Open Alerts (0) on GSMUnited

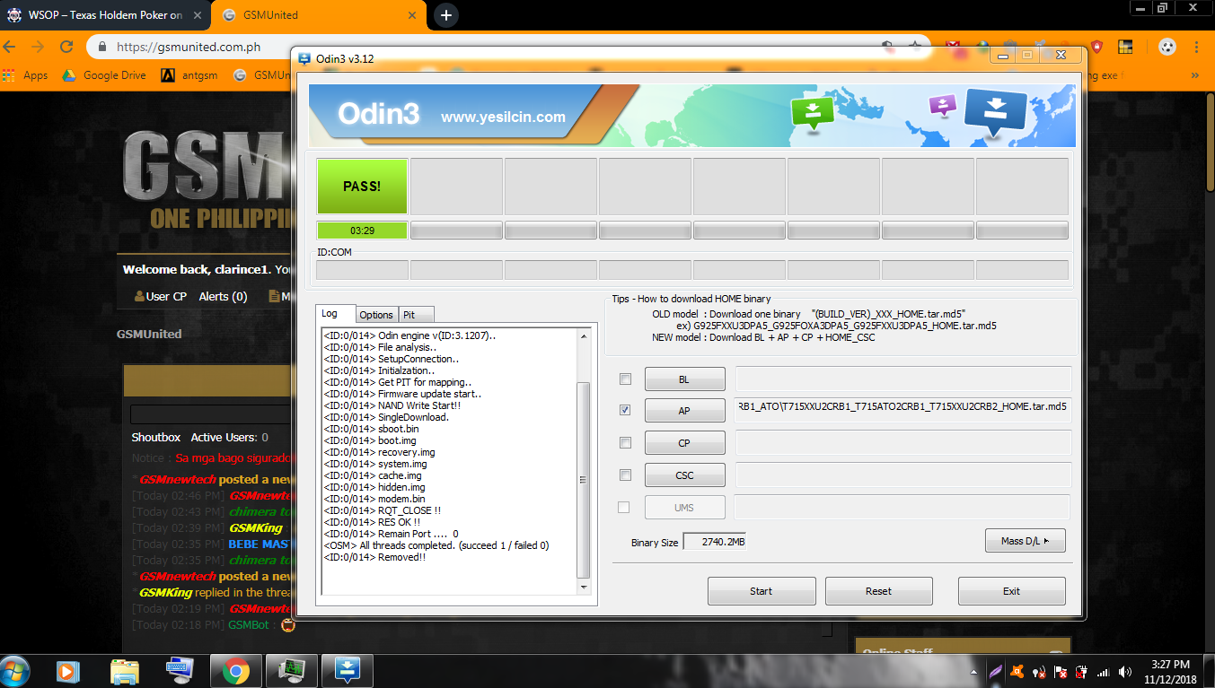click(x=223, y=296)
